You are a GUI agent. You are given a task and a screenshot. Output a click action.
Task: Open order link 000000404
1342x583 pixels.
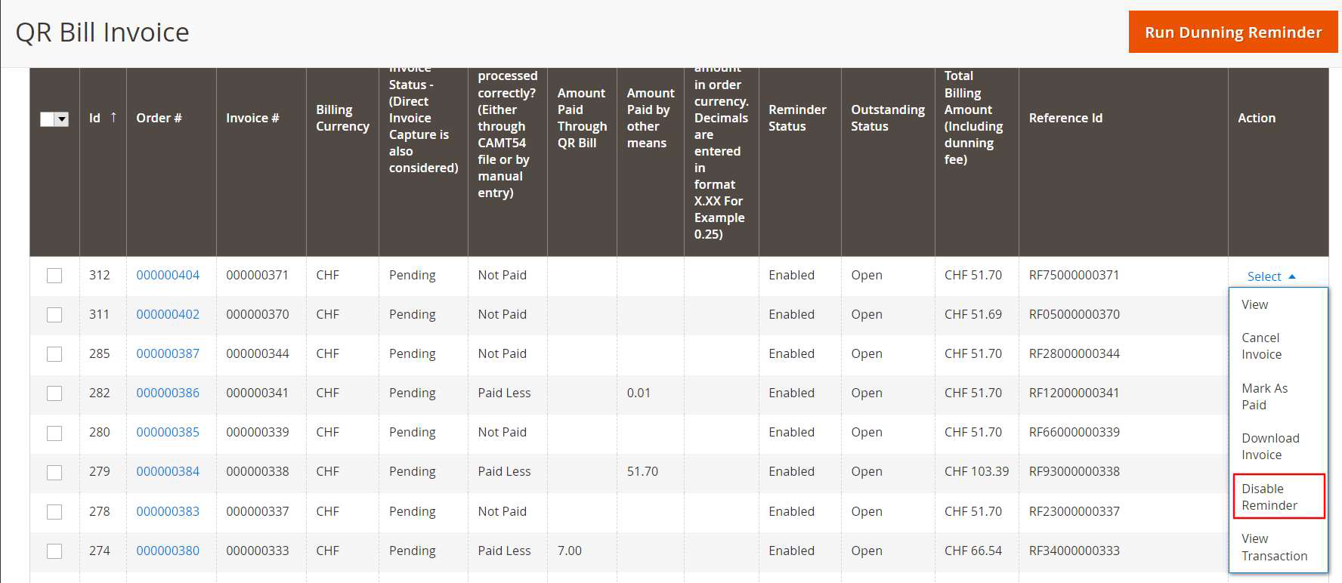coord(168,276)
